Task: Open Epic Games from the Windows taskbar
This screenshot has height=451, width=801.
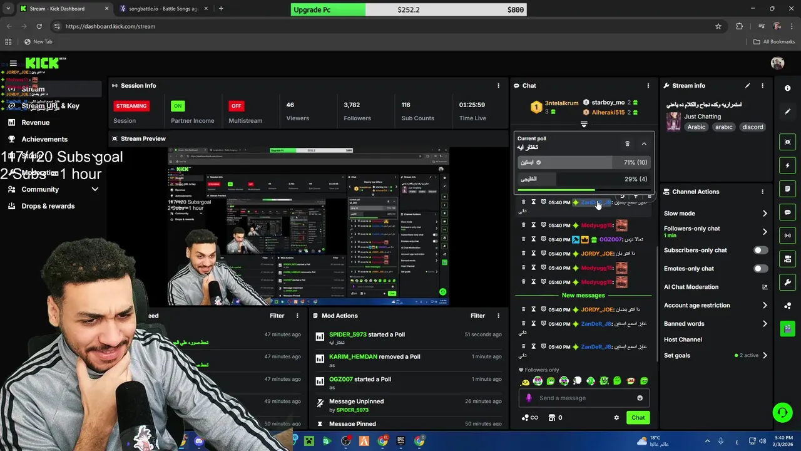Action: pyautogui.click(x=400, y=441)
